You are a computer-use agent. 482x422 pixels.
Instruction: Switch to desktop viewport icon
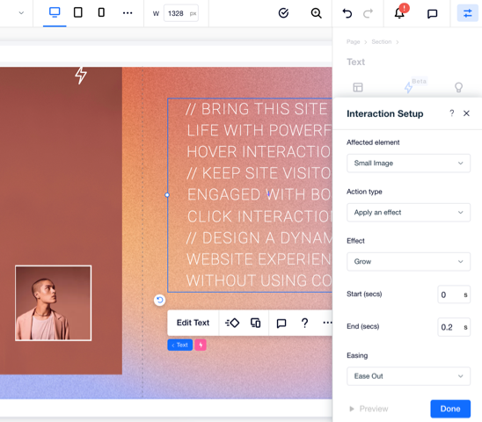click(x=55, y=12)
